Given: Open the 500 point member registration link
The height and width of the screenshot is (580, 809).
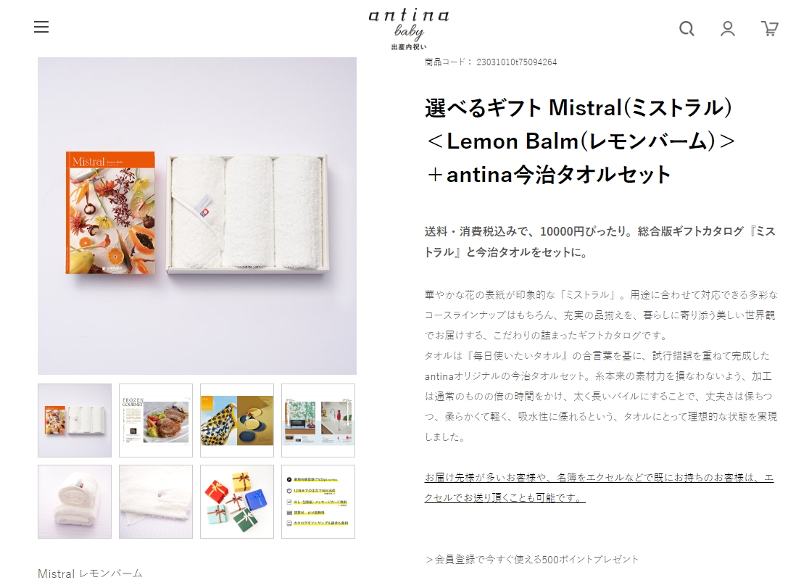Looking at the screenshot, I should [532, 560].
